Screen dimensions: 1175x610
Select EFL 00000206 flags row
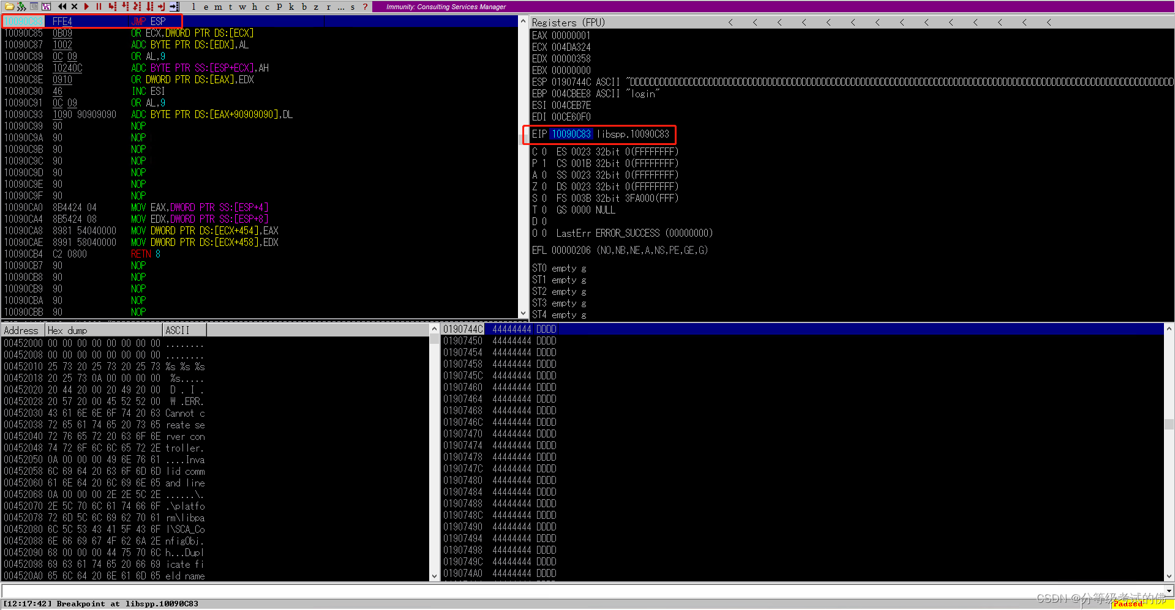click(x=620, y=250)
